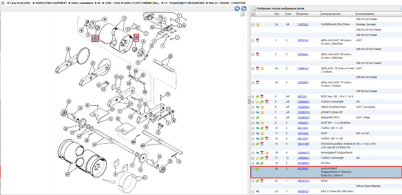Select callout 61 in the diagram
Image resolution: width=402 pixels, height=195 pixels.
point(145,178)
